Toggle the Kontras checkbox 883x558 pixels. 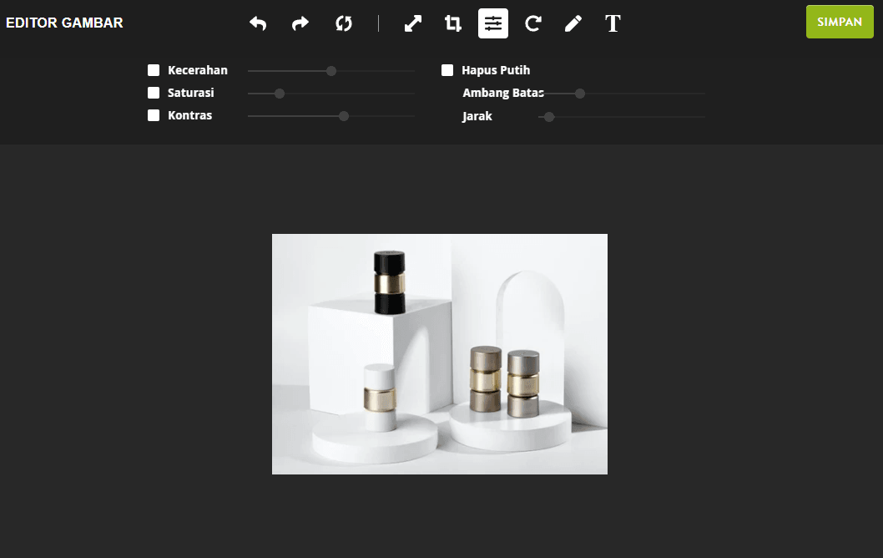point(154,115)
